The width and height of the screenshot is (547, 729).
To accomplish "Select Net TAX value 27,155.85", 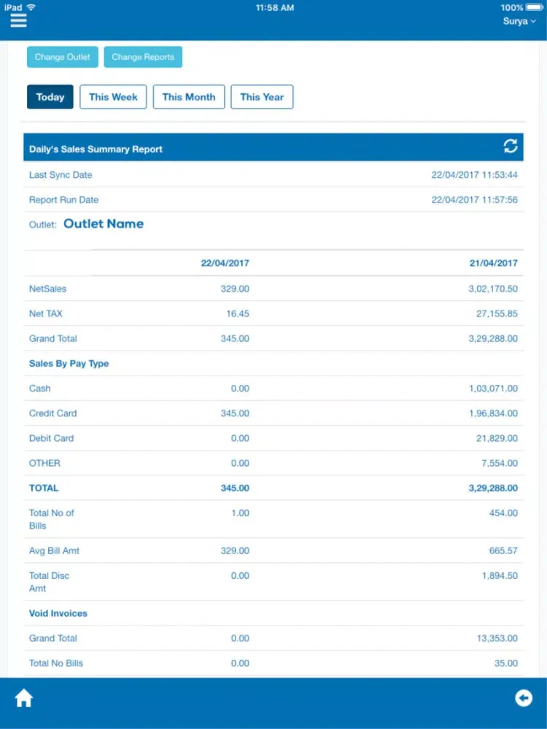I will [496, 313].
